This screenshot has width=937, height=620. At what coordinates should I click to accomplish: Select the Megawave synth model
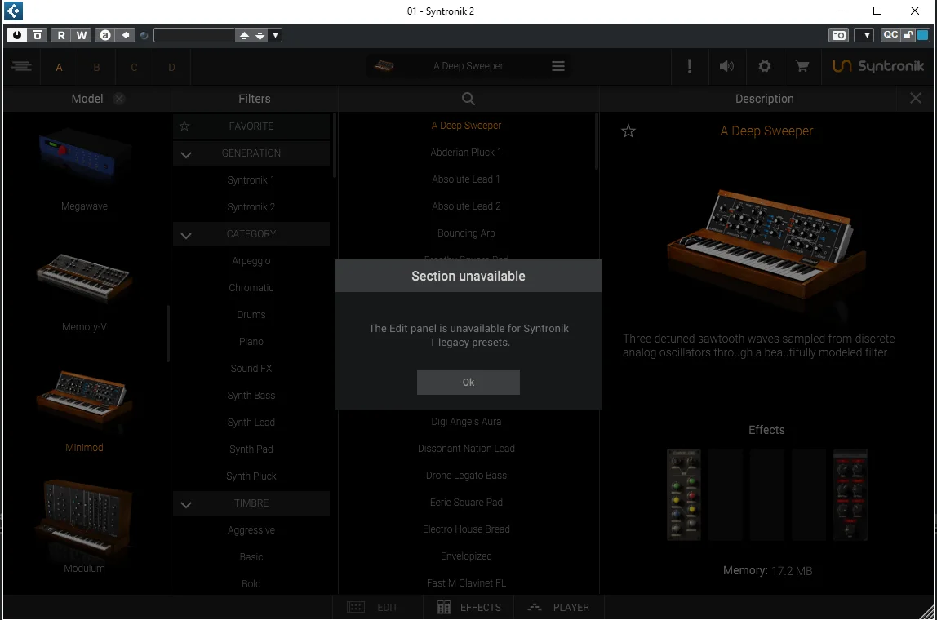point(84,170)
